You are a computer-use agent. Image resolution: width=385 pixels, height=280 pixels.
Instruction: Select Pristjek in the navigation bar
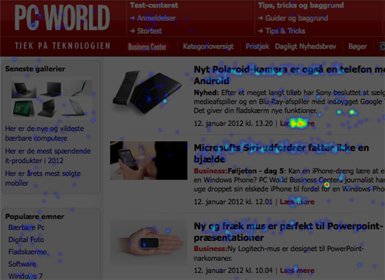258,46
